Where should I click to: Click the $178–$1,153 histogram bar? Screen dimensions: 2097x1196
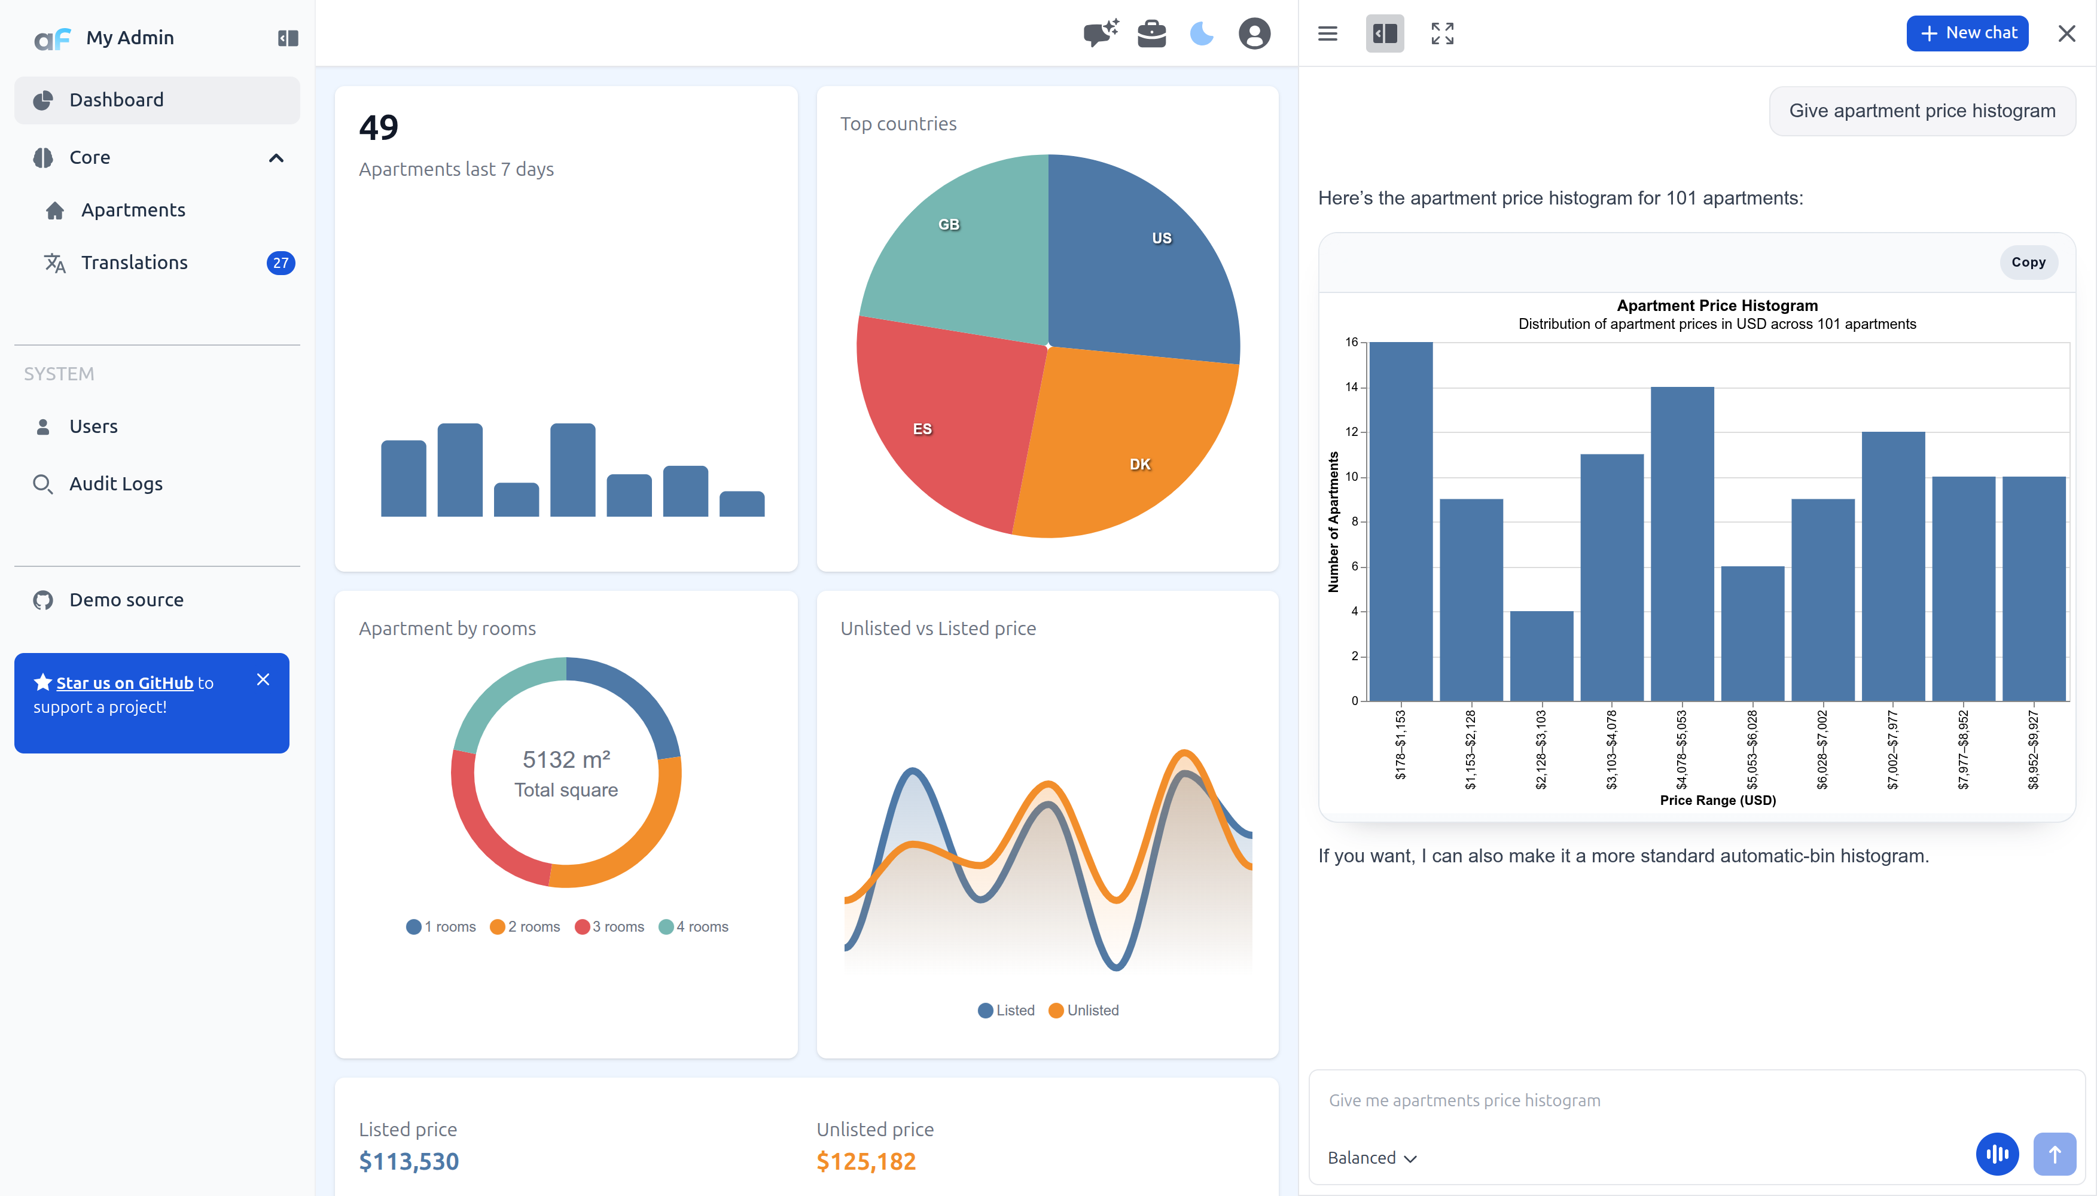[x=1400, y=521]
